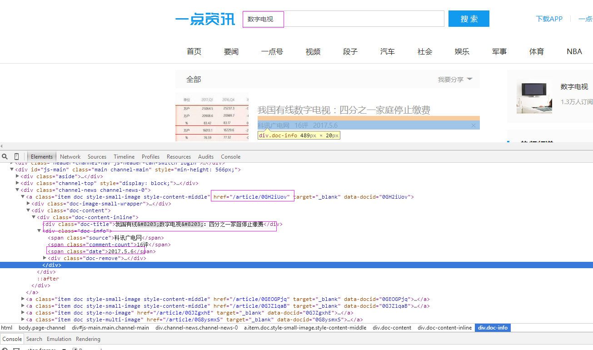Switch to the Timeline DevTools tab

124,156
